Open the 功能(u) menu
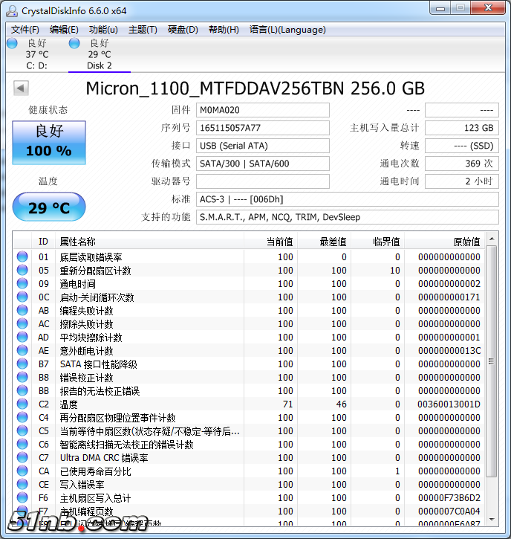The width and height of the screenshot is (511, 539). pos(103,30)
